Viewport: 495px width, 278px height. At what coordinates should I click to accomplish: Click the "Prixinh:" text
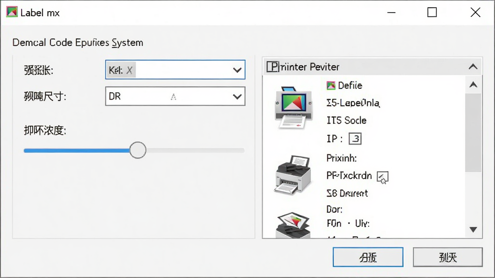(x=342, y=158)
